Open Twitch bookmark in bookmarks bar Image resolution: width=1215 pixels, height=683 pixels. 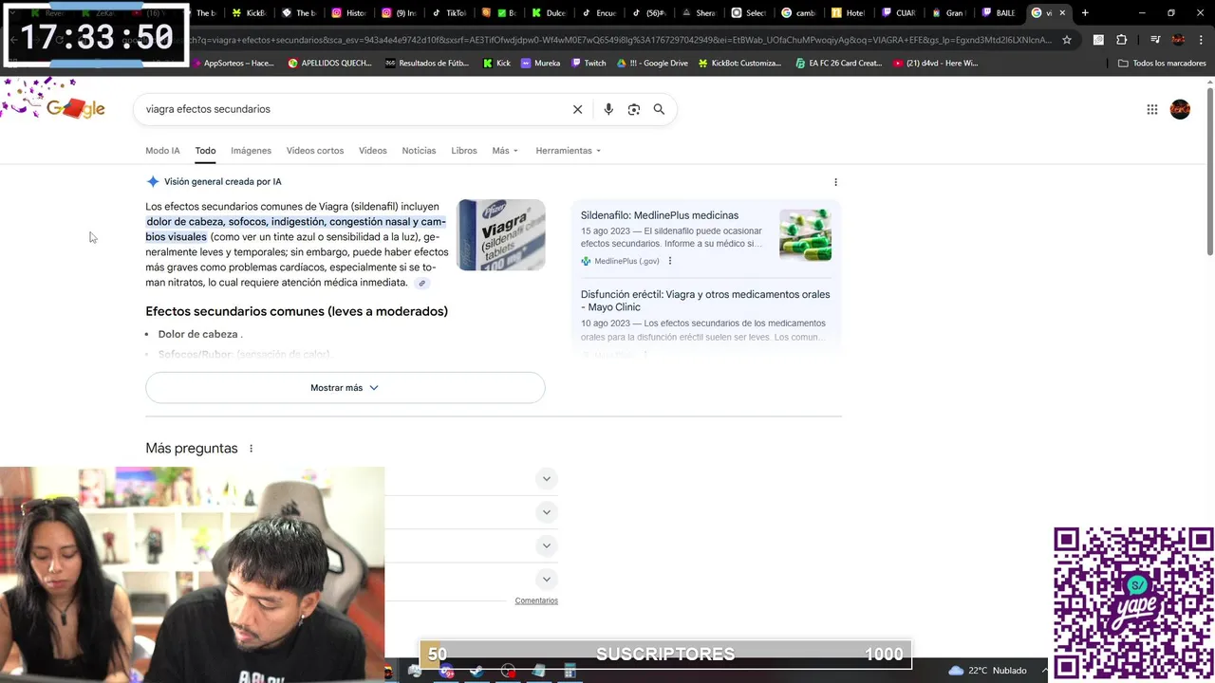pos(589,63)
